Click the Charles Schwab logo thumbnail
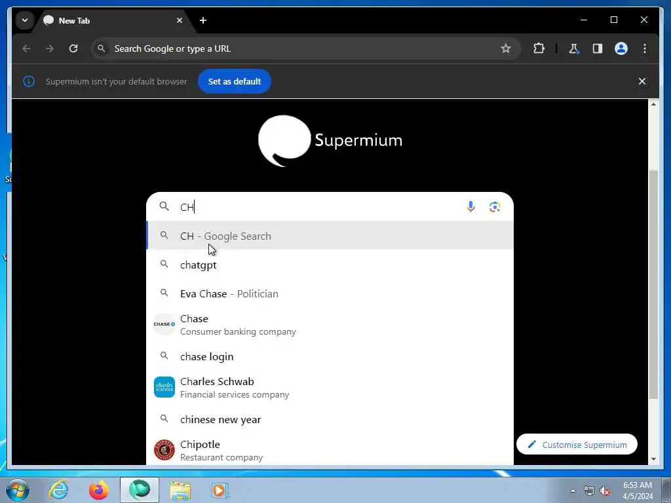The width and height of the screenshot is (671, 503). pos(164,387)
